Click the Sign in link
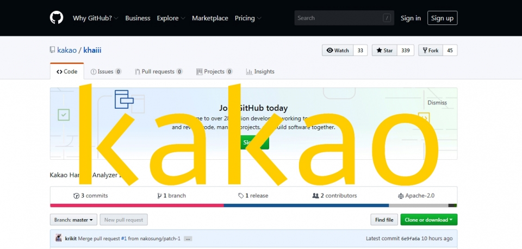Viewport: 522px width, 249px height. click(411, 18)
